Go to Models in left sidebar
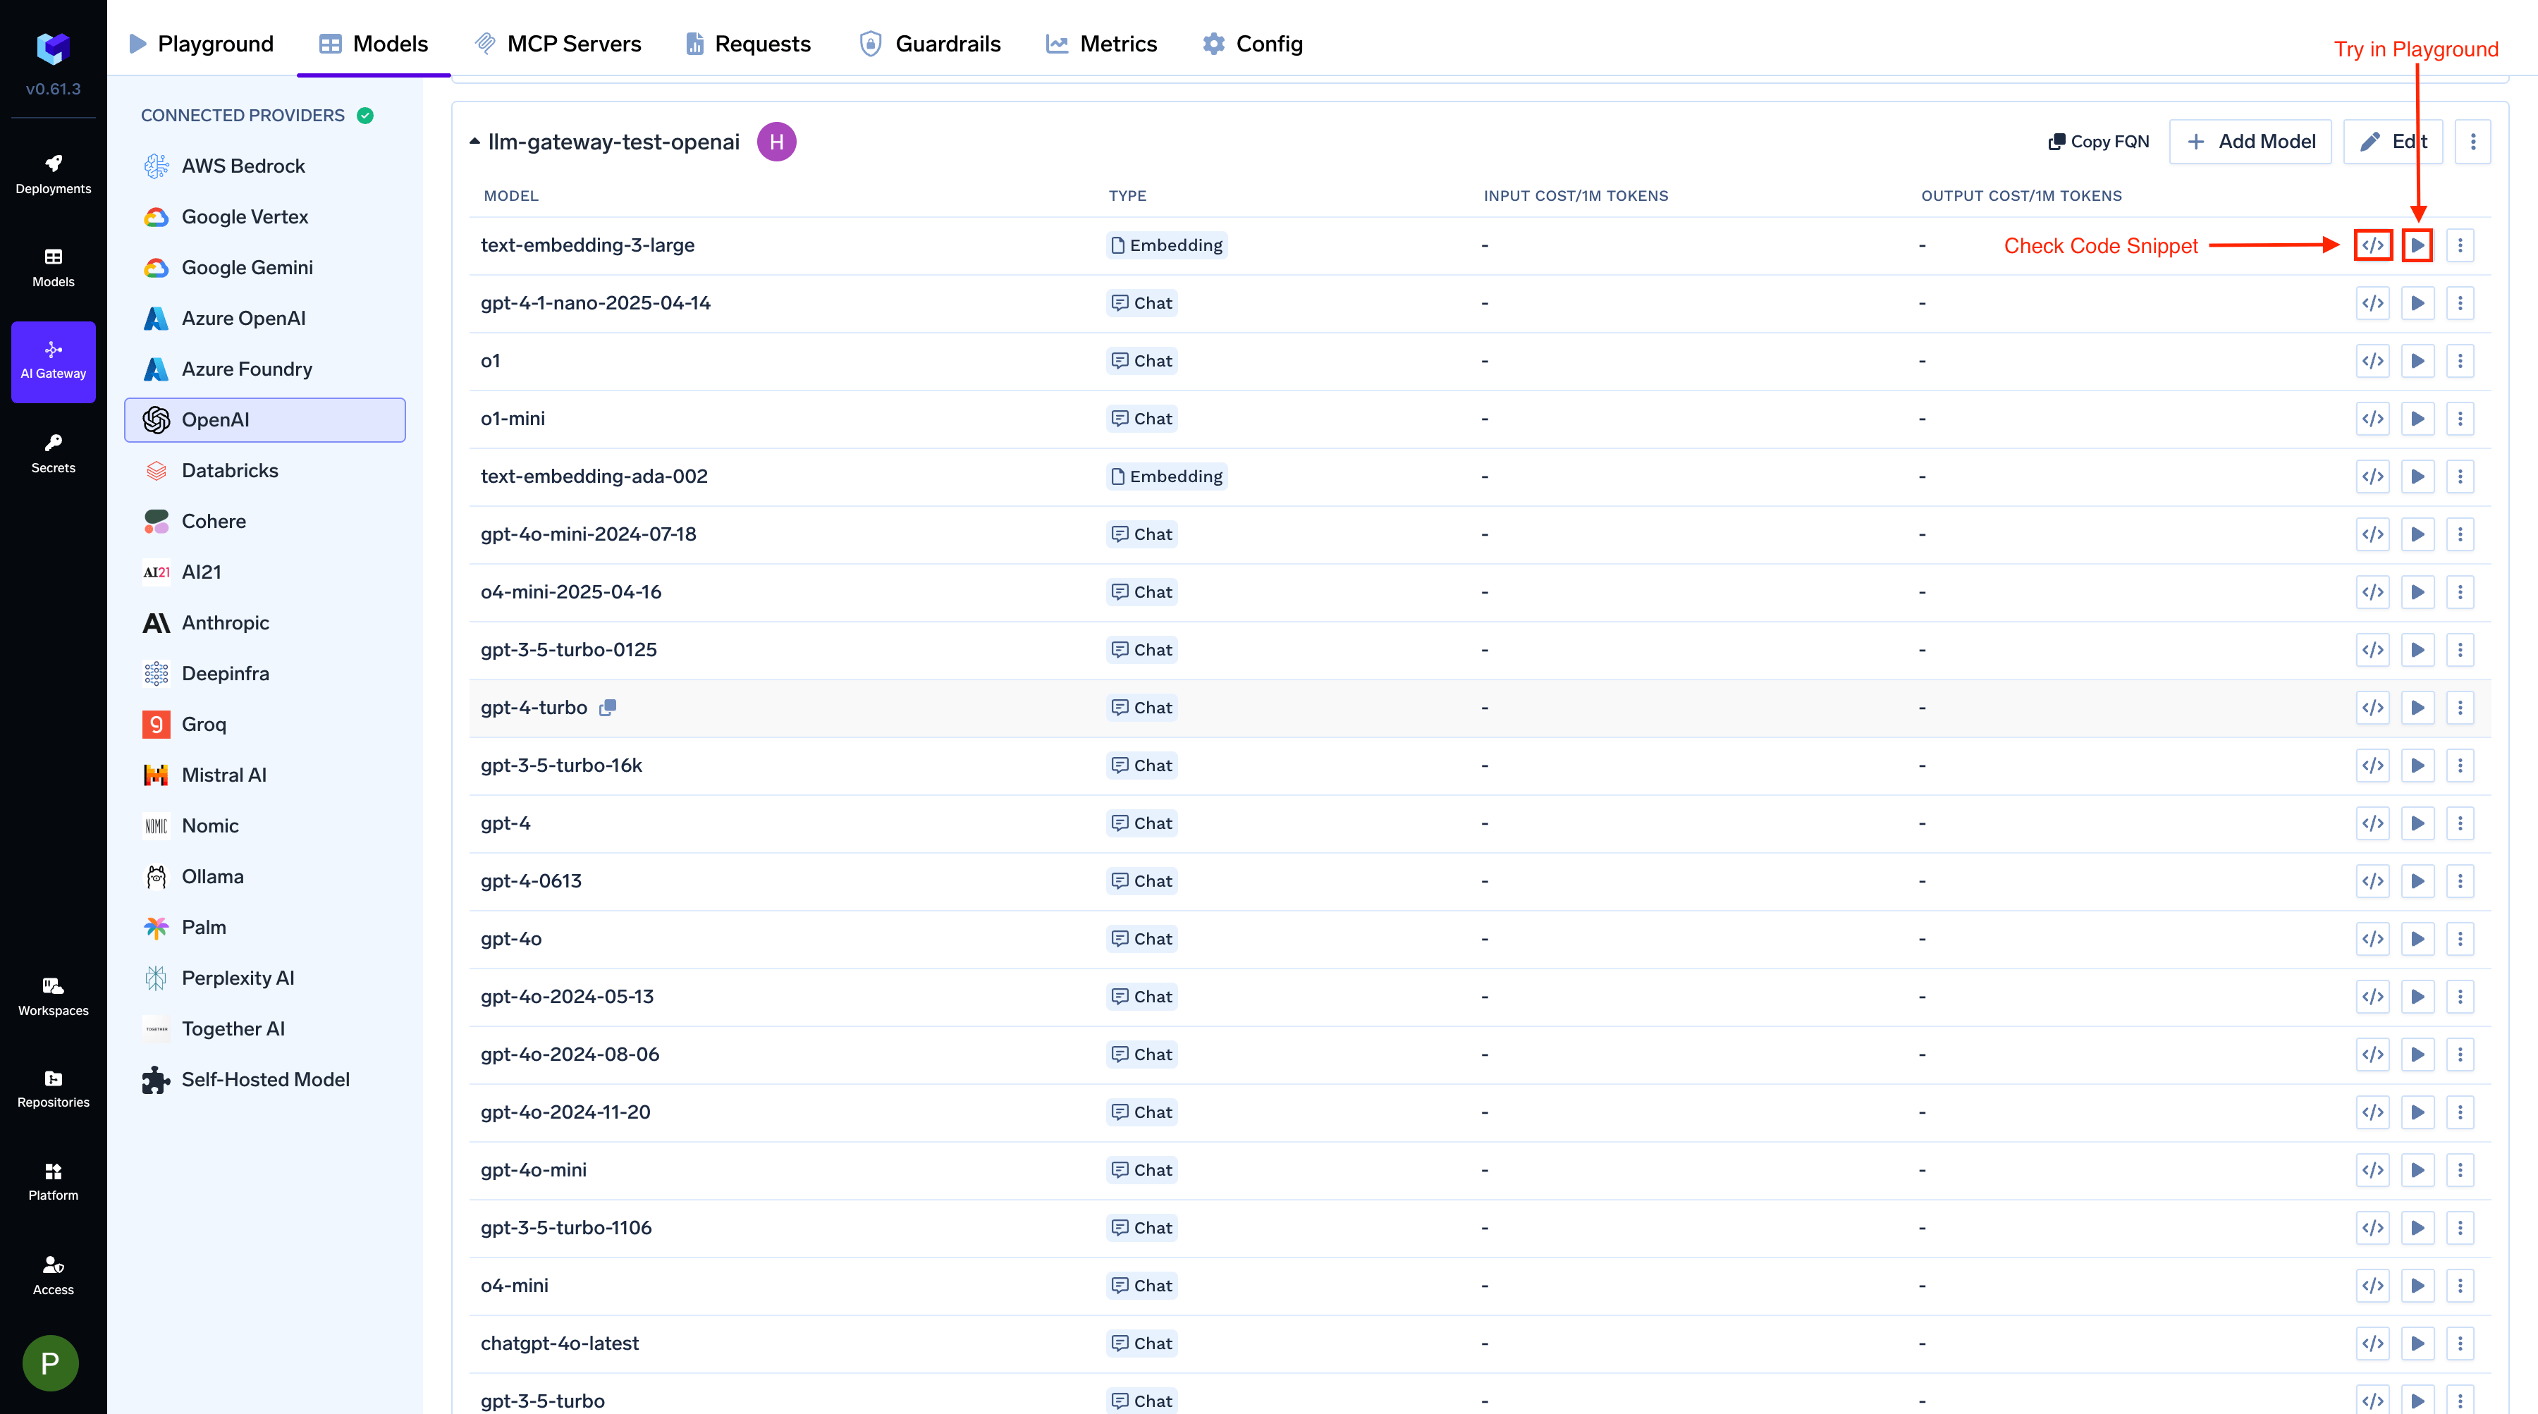This screenshot has width=2538, height=1414. coord(53,268)
